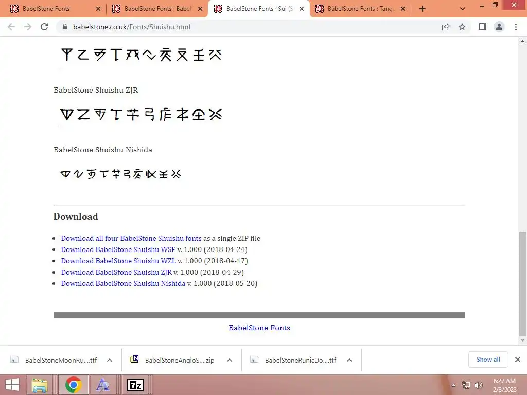Close the Tangut tab

(403, 9)
